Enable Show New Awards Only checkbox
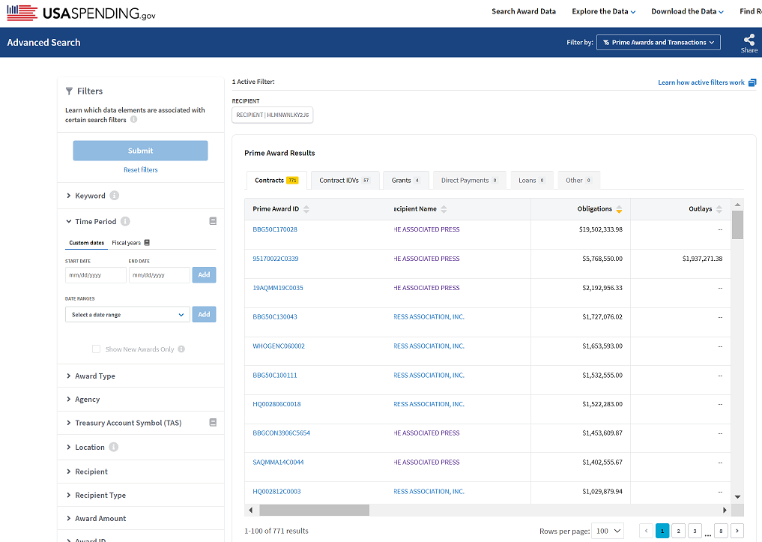Viewport: 762px width, 542px height. pos(96,349)
